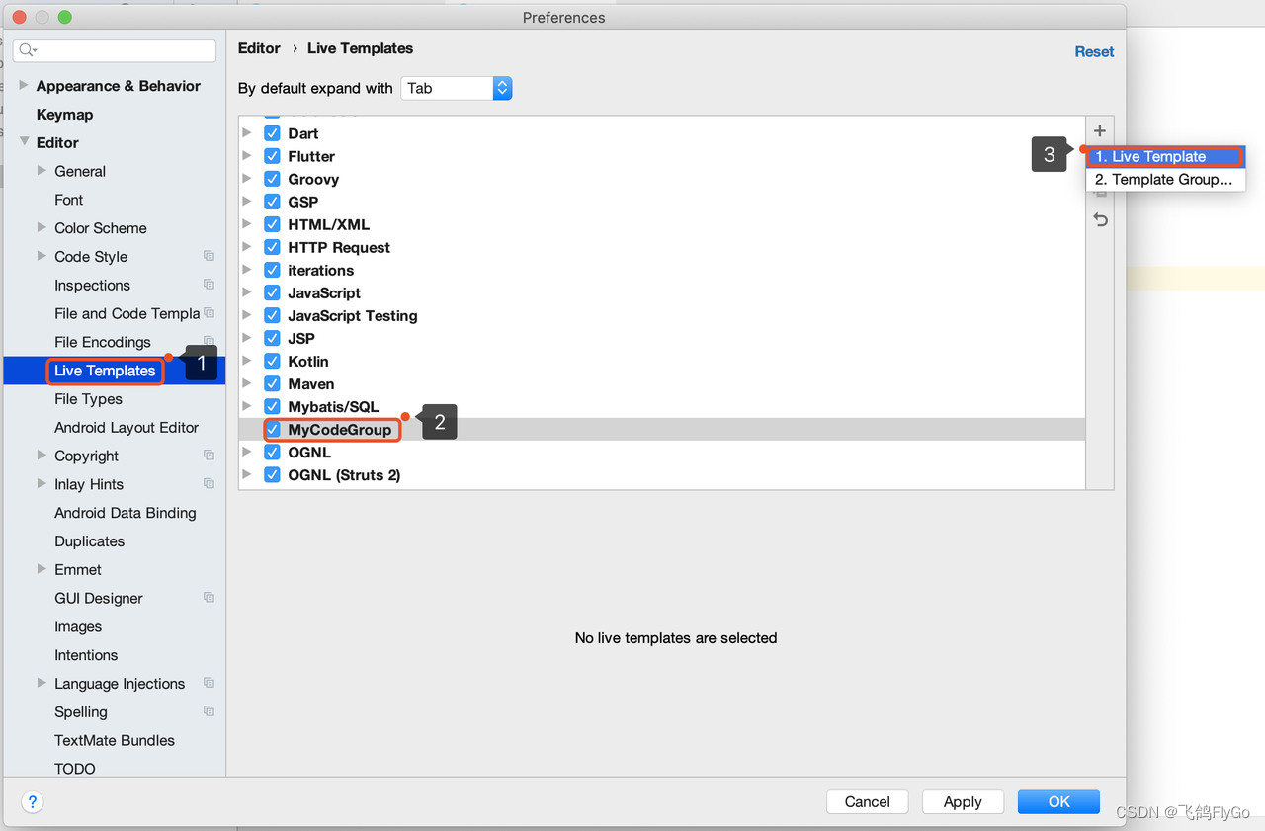Select the HTTP Request row label
1265x831 pixels.
point(339,247)
